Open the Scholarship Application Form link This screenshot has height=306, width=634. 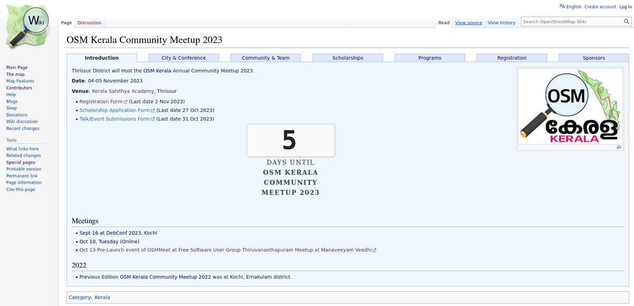click(115, 110)
